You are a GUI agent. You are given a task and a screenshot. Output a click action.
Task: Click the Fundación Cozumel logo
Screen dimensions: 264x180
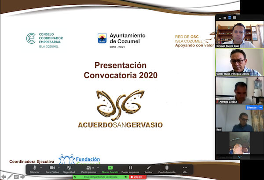click(x=79, y=159)
